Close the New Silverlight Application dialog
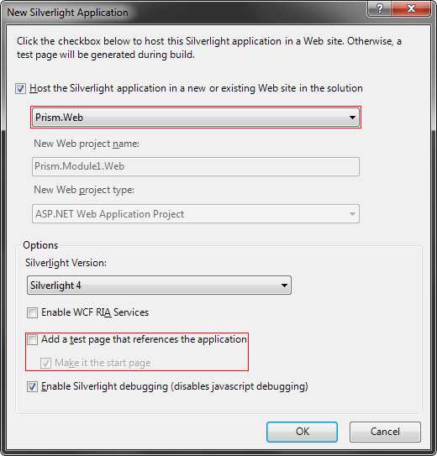This screenshot has width=437, height=456. click(x=411, y=8)
